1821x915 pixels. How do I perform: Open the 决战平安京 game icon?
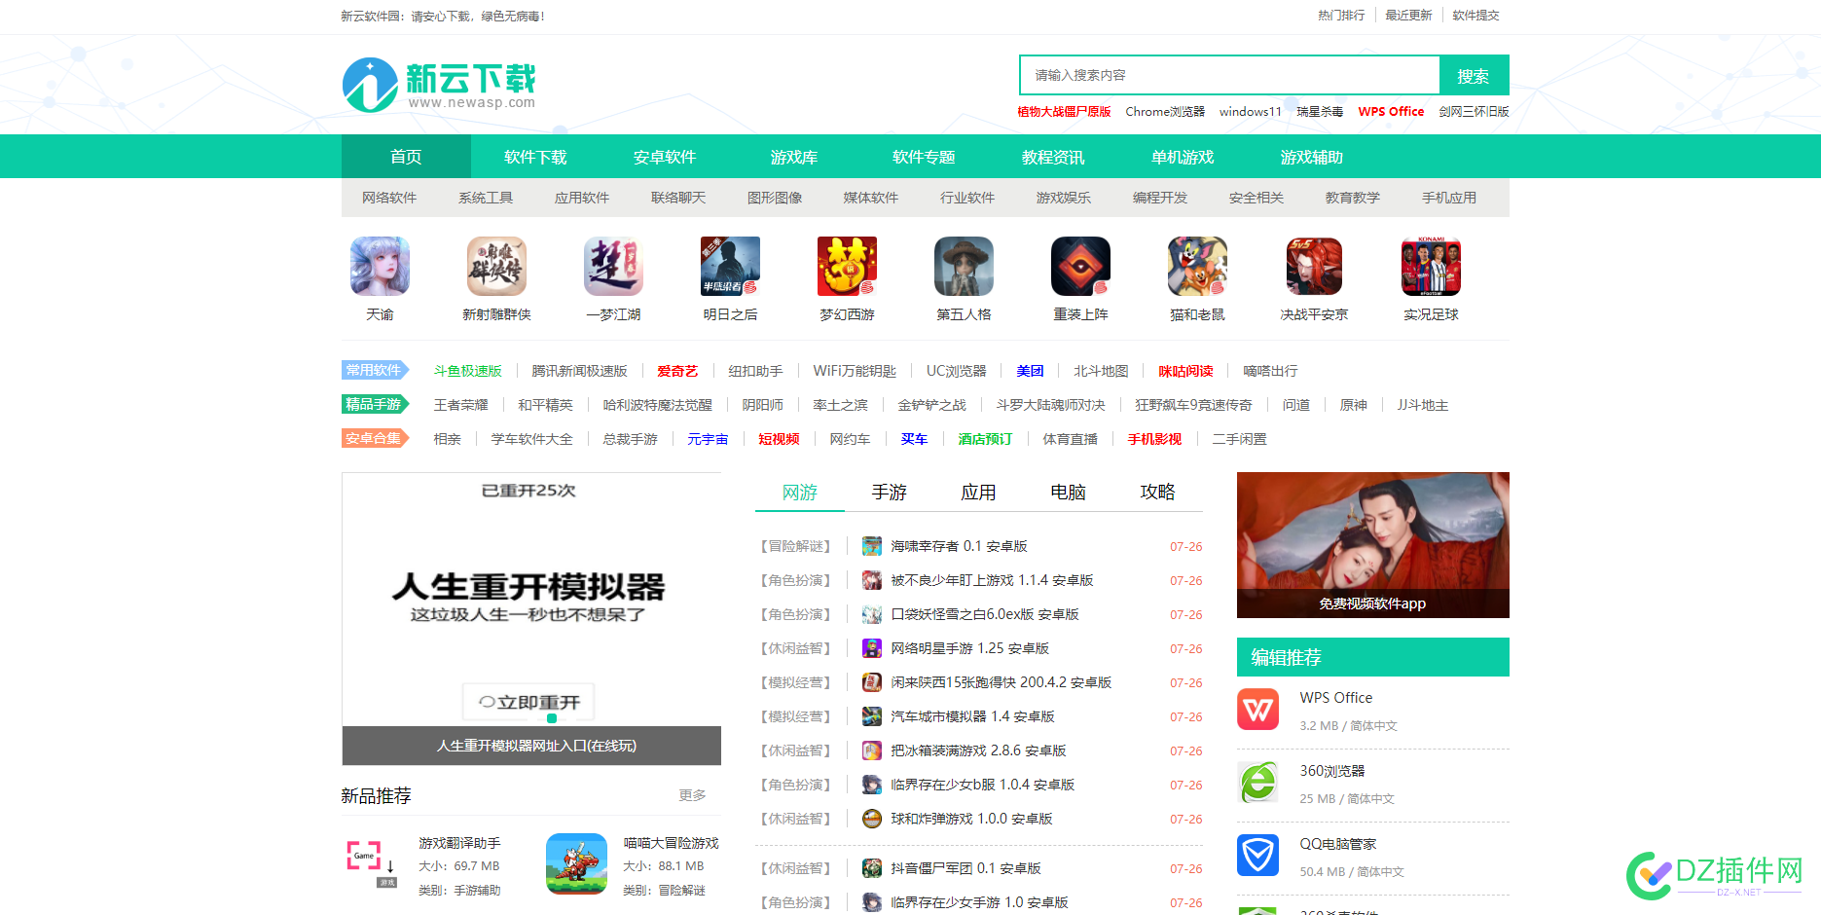click(1314, 266)
